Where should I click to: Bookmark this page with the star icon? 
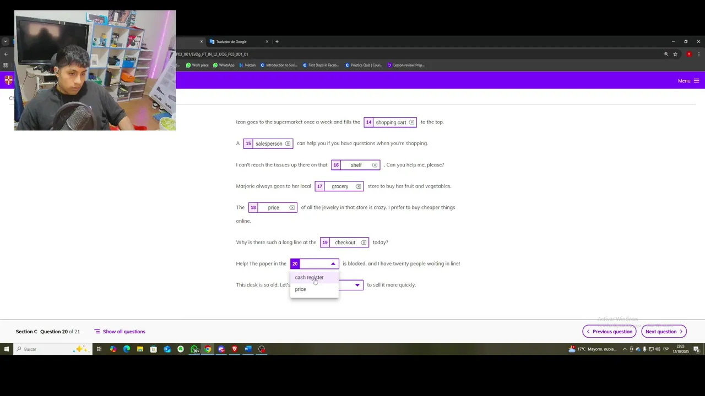pos(675,54)
